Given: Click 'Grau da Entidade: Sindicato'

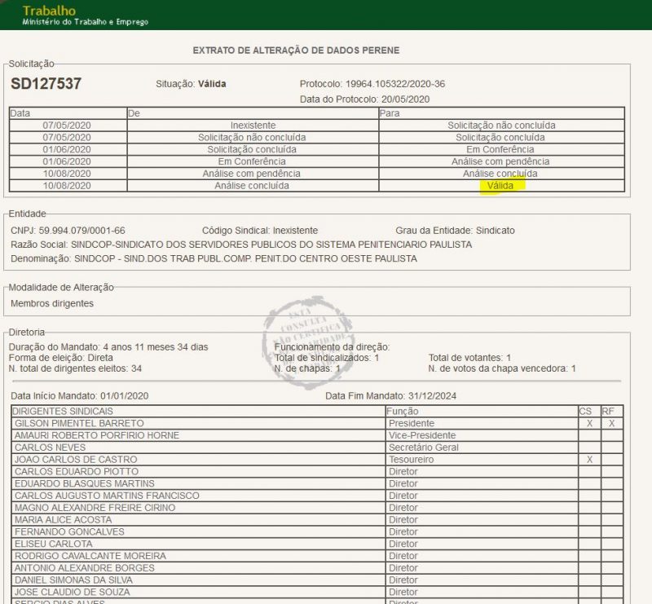Looking at the screenshot, I should (x=455, y=231).
